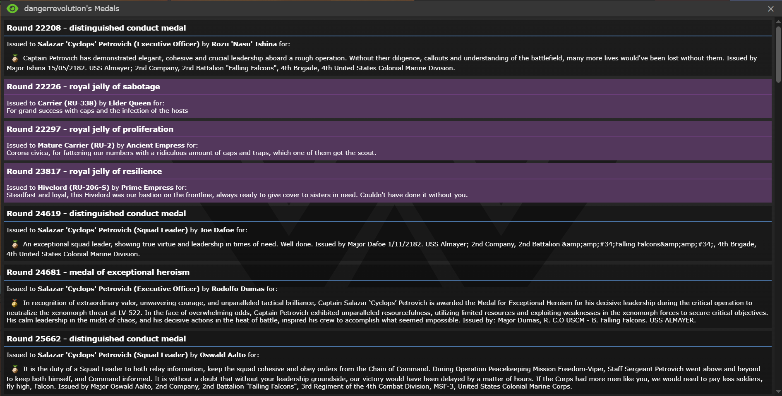
Task: Select the Round 24681 medal of exceptional heroism header
Action: (x=98, y=272)
